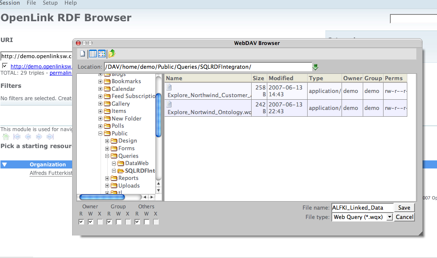Enable Owner execute permission checkbox
Viewport: 437px width, 258px height.
click(x=100, y=222)
